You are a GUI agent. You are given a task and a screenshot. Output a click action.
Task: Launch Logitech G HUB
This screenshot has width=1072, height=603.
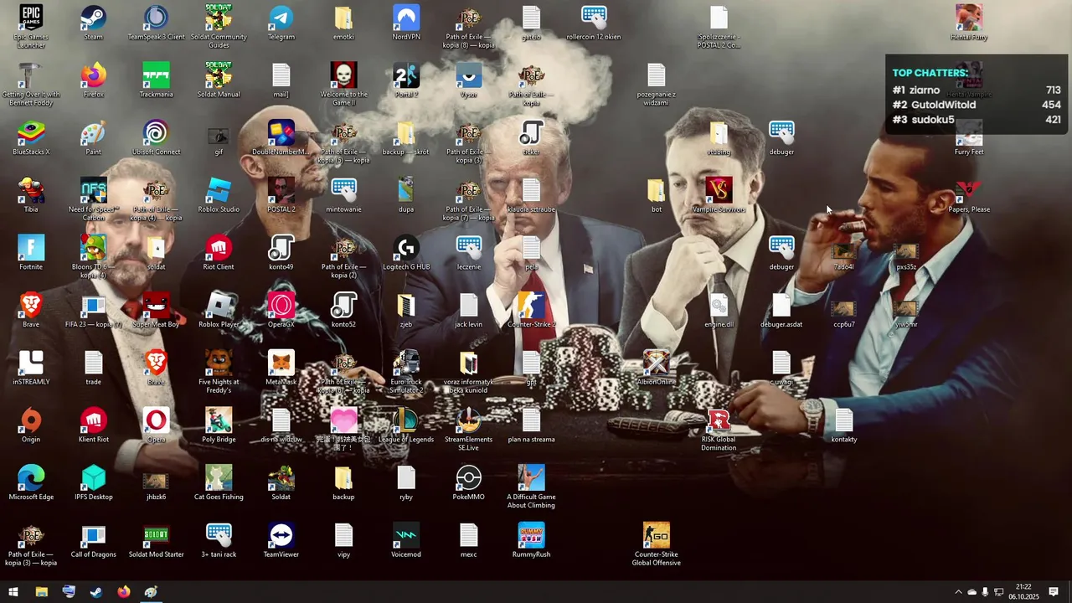(406, 253)
